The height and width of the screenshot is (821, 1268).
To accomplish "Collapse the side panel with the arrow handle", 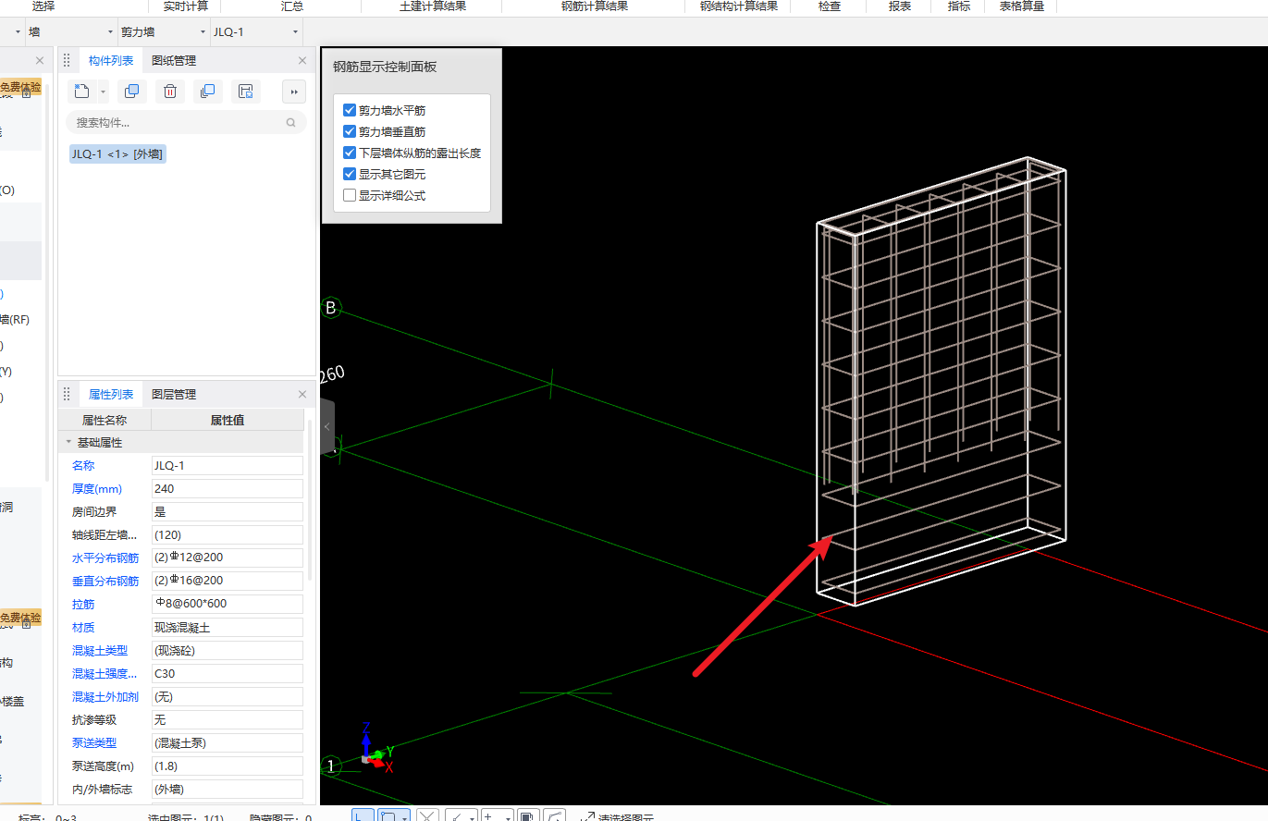I will click(x=327, y=427).
